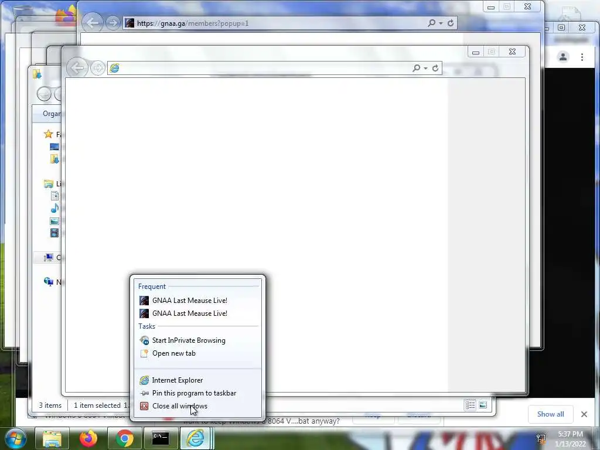Viewport: 600px width, 450px height.
Task: Click Back button in front IE window
Action: (x=77, y=68)
